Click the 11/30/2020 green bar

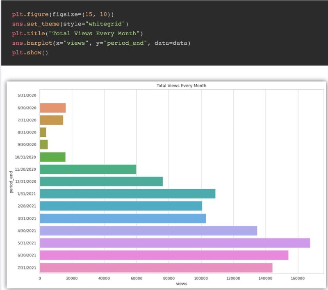click(88, 169)
